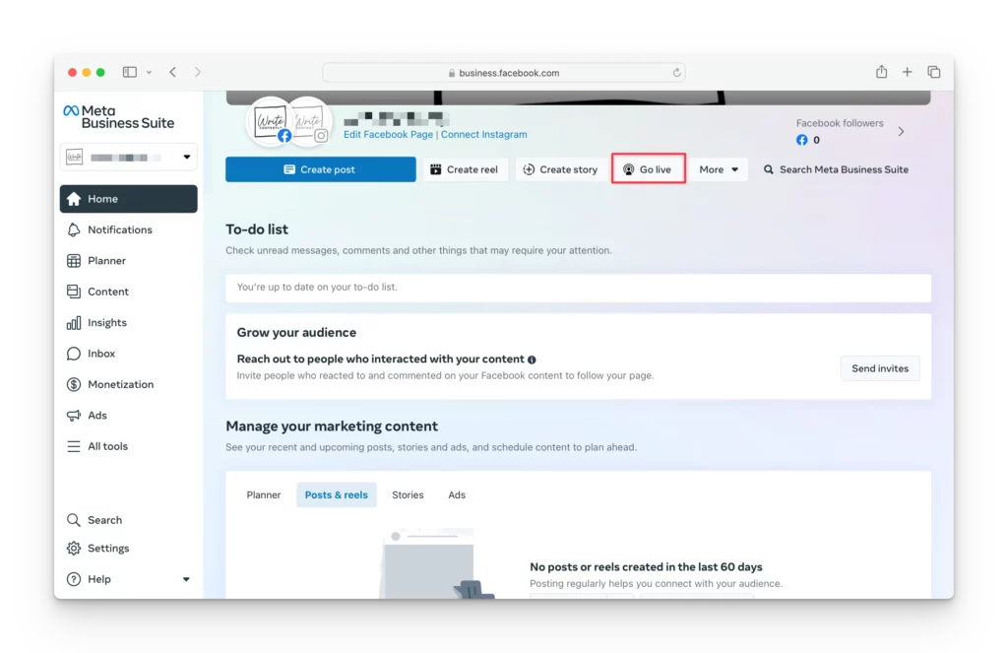
Task: Select the Planner tab in marketing content
Action: [263, 494]
